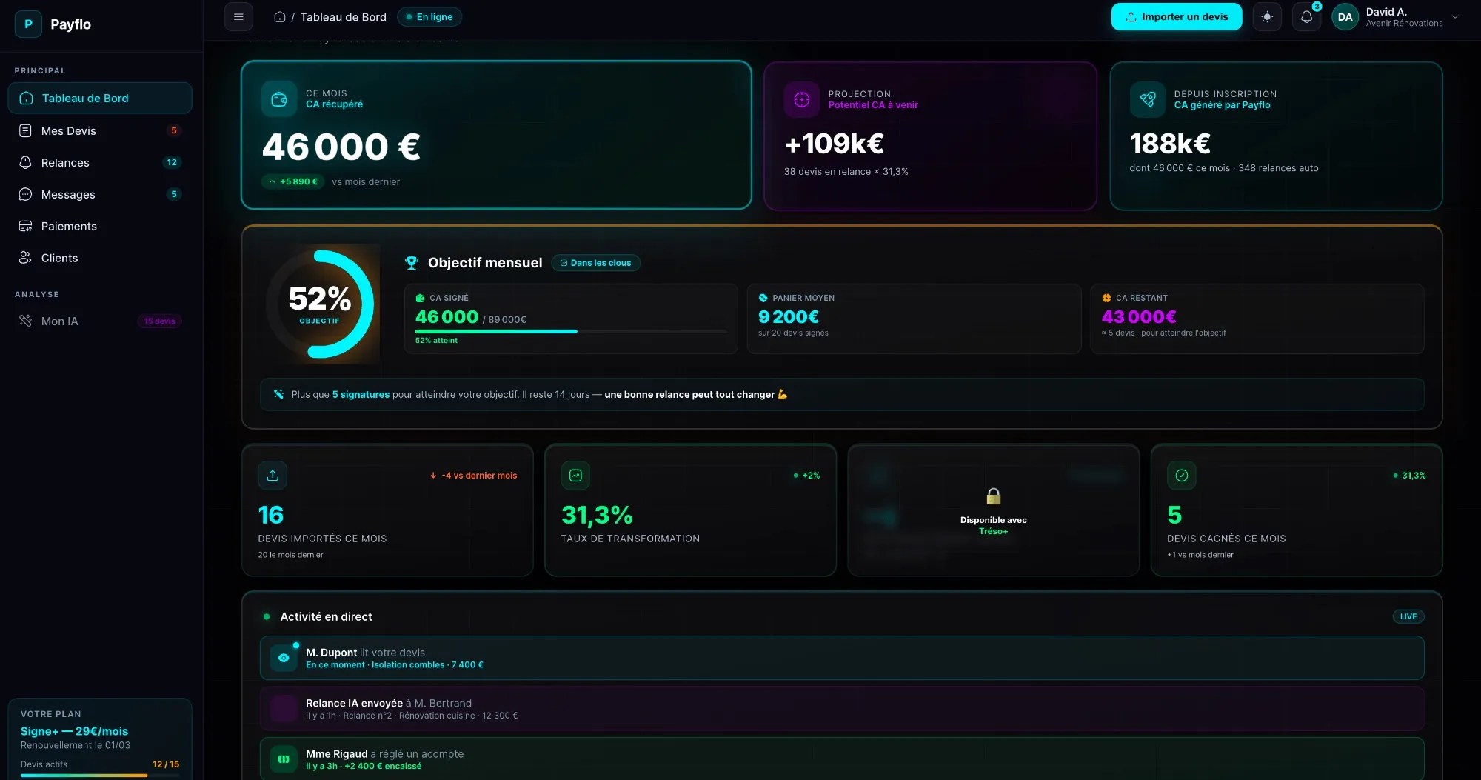Click the Payflo logo icon
The image size is (1481, 780).
[27, 24]
